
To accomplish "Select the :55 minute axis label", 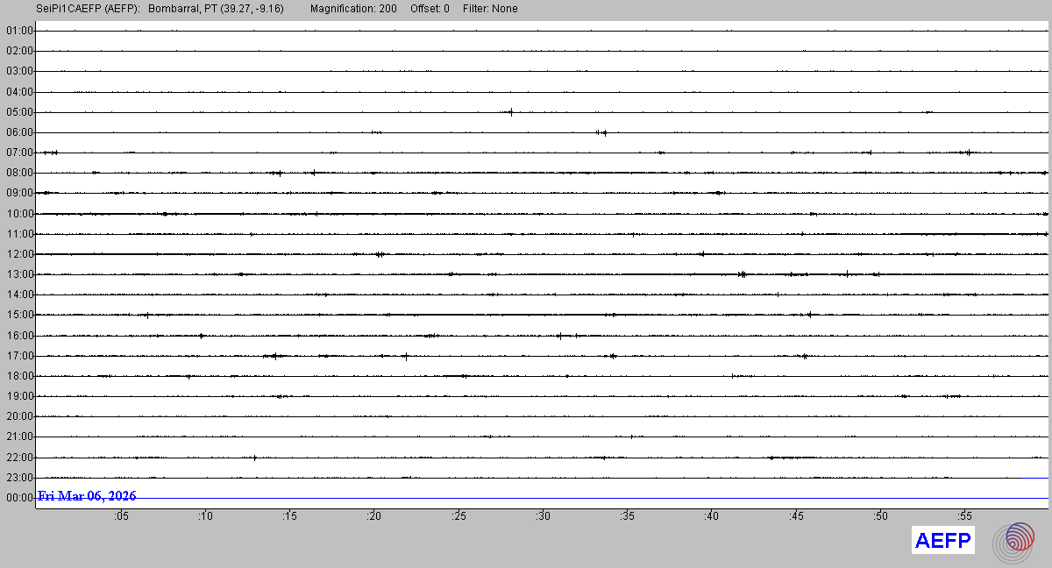I will pos(965,516).
